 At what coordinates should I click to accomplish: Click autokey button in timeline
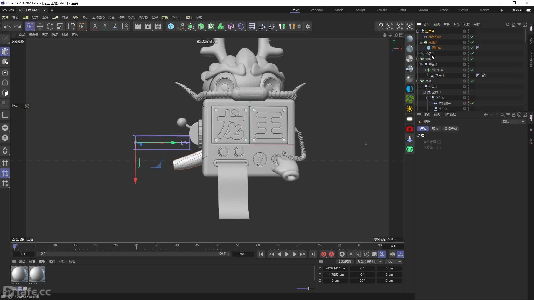[332, 254]
